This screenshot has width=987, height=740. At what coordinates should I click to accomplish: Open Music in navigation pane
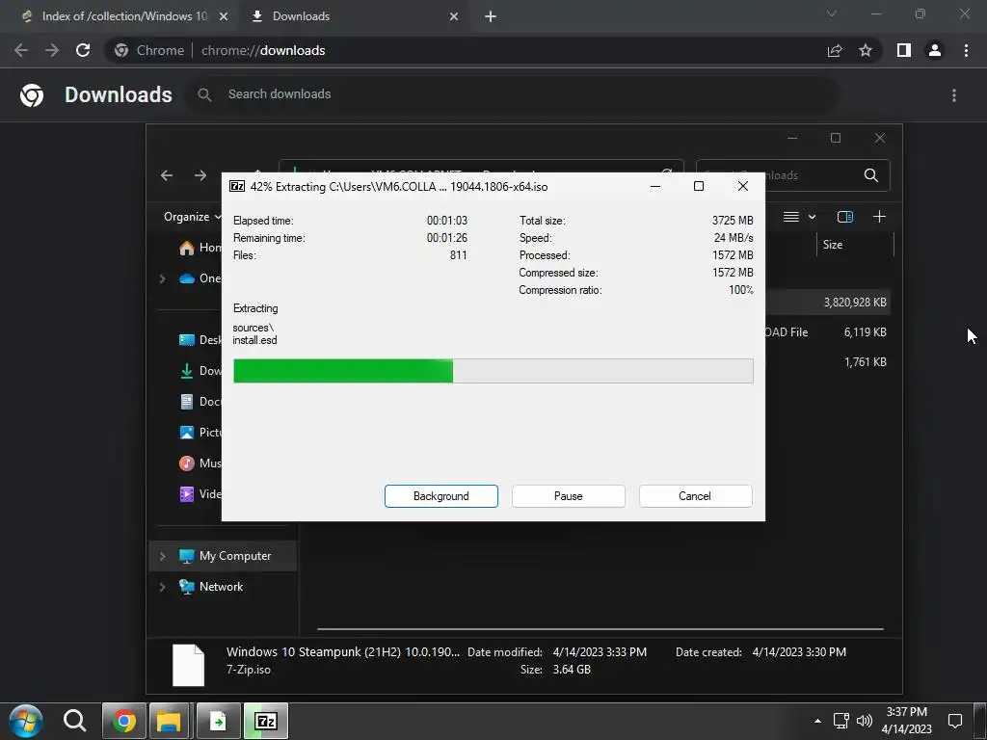click(x=200, y=463)
